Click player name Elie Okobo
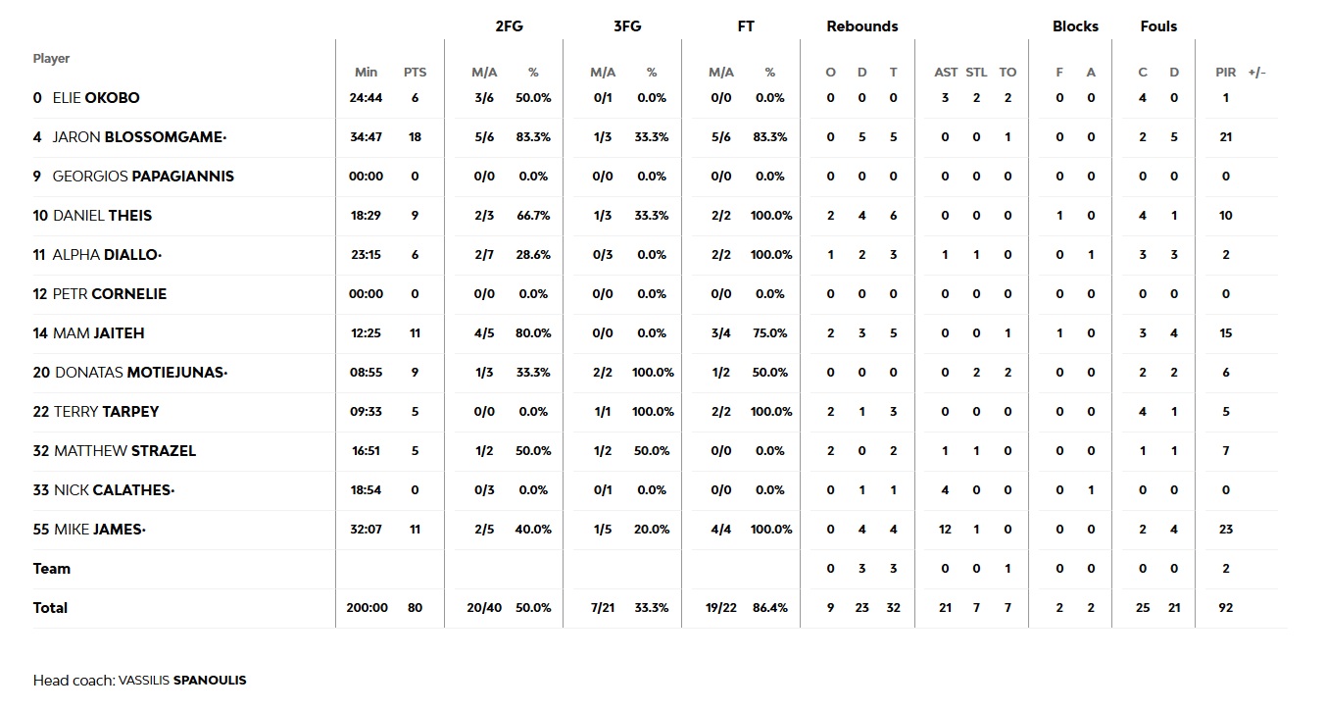1325x711 pixels. point(96,98)
